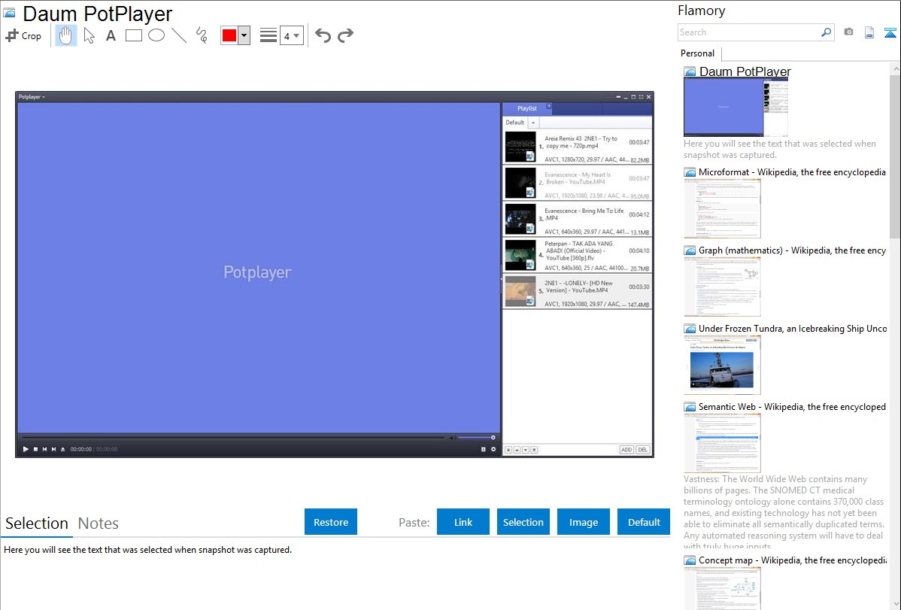Open the Daum PotPlayer snapshot thumbnail
The width and height of the screenshot is (901, 610).
[736, 108]
